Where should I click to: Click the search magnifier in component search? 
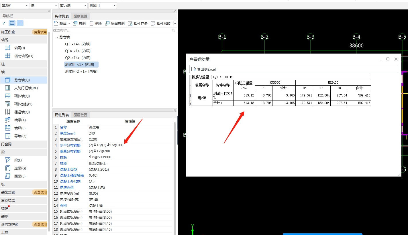coord(173,30)
